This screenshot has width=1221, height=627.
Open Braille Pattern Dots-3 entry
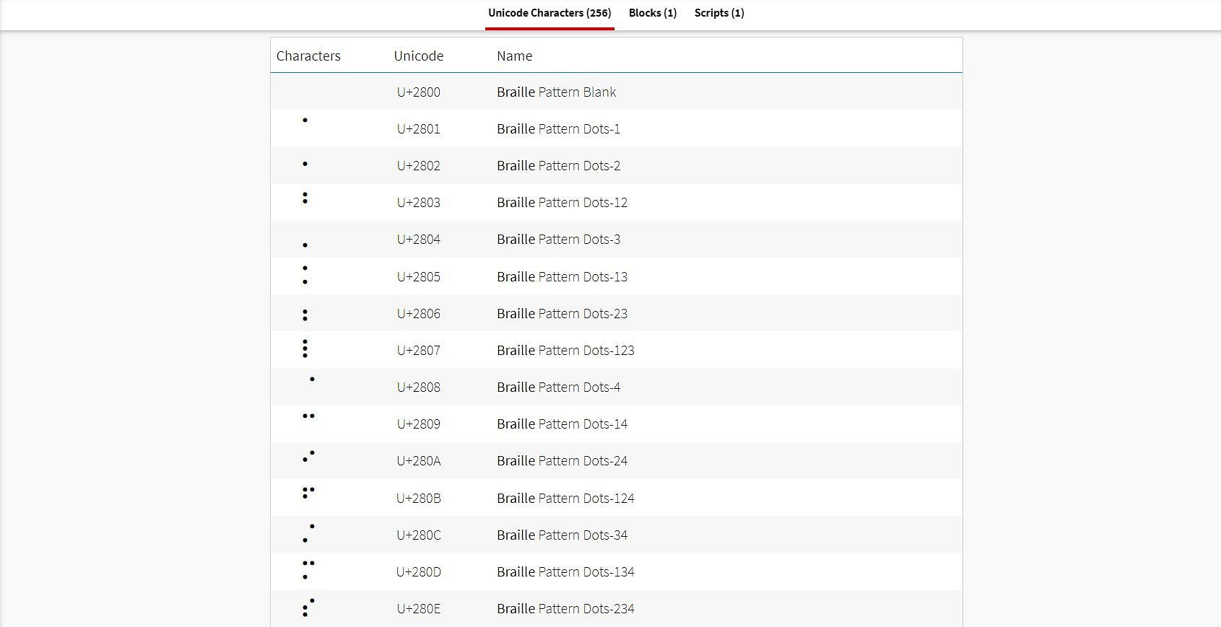coord(559,239)
